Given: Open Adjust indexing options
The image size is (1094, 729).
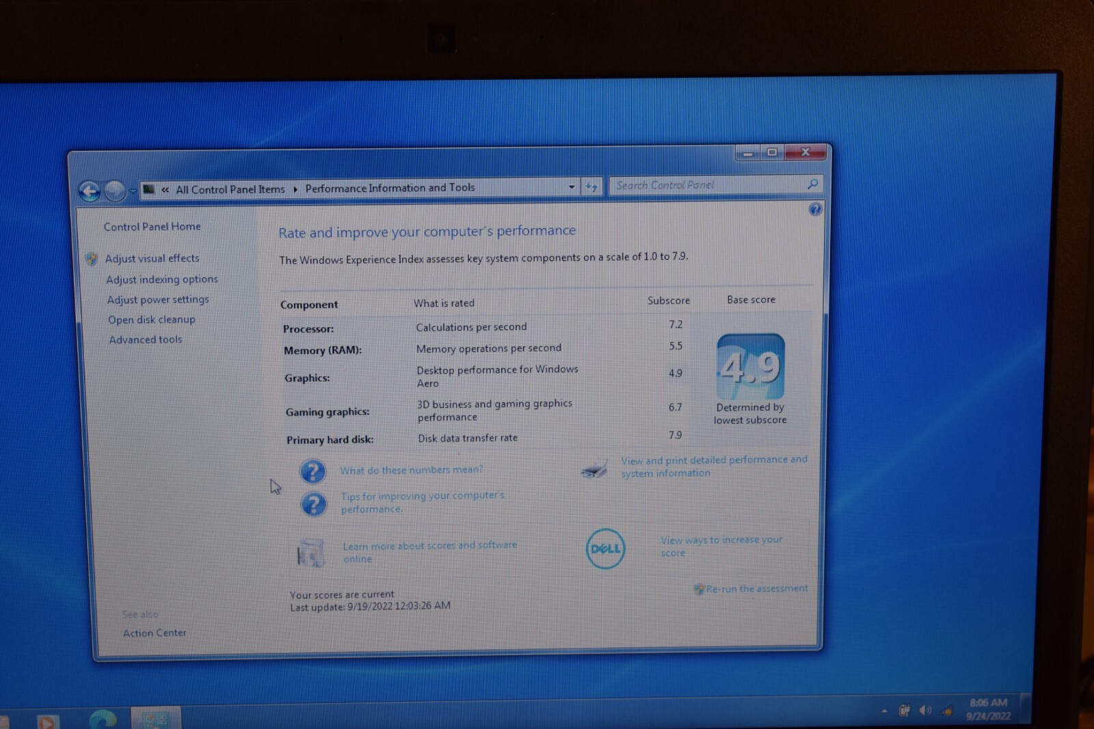Looking at the screenshot, I should coord(162,279).
